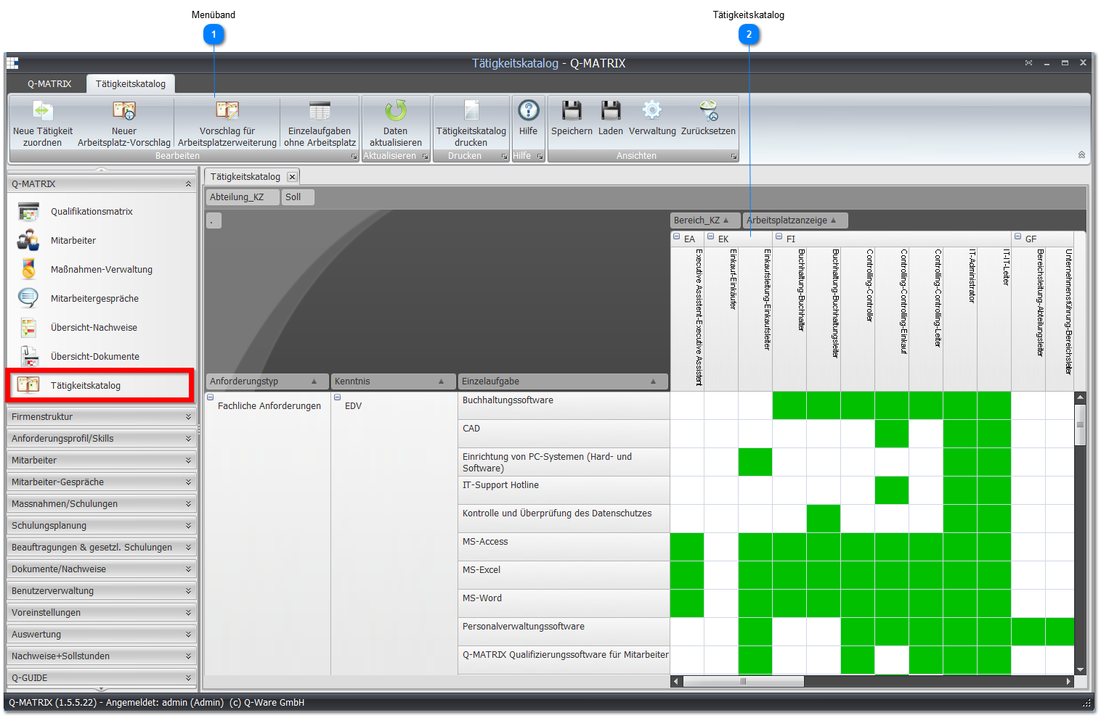Toggle Buchhaltungssoftware cell for Buchhalter
The height and width of the screenshot is (718, 1101).
click(x=789, y=406)
